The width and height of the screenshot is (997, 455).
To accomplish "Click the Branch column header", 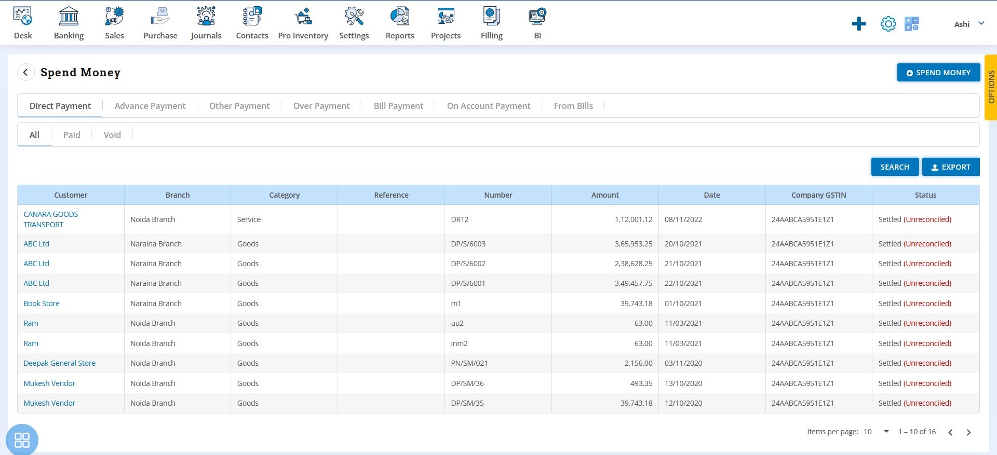I will pos(178,195).
